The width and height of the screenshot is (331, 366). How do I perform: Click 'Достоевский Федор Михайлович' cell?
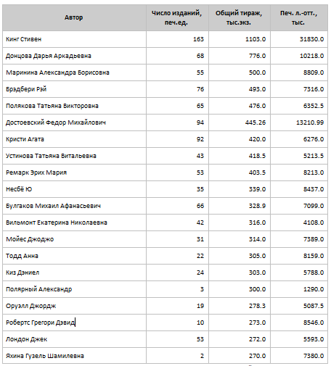[x=74, y=122]
